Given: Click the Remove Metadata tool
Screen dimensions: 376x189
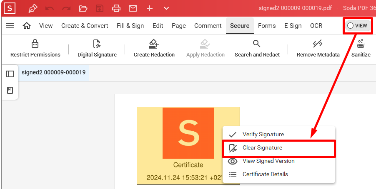Looking at the screenshot, I should coord(318,49).
